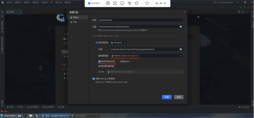Click the open folder icon on welcome page
Screen dimensions: 254x118
coord(64,39)
